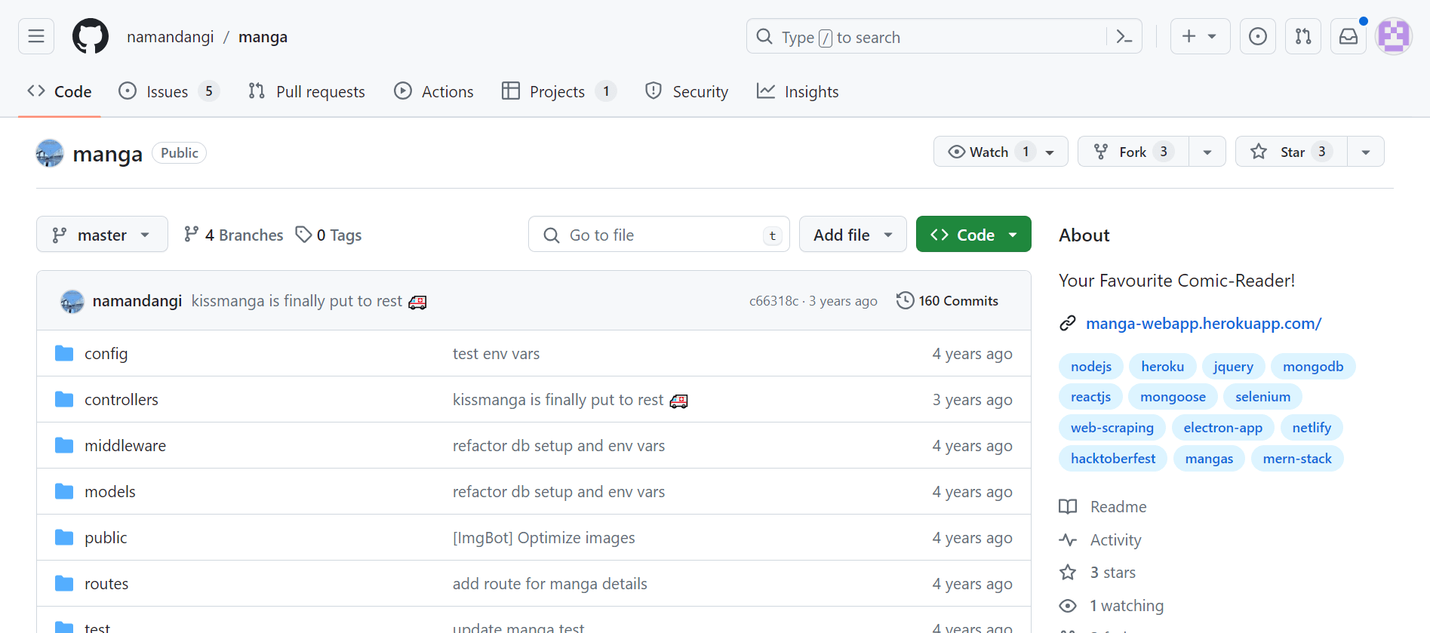Open commit history clock icon
The width and height of the screenshot is (1430, 633).
[x=905, y=300]
